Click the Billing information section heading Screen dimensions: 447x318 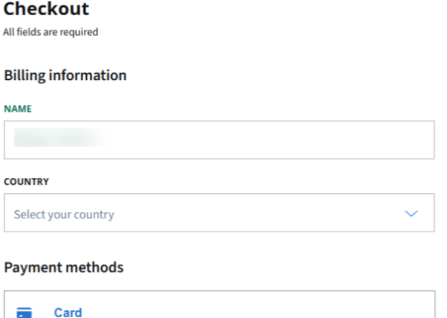[x=65, y=76]
